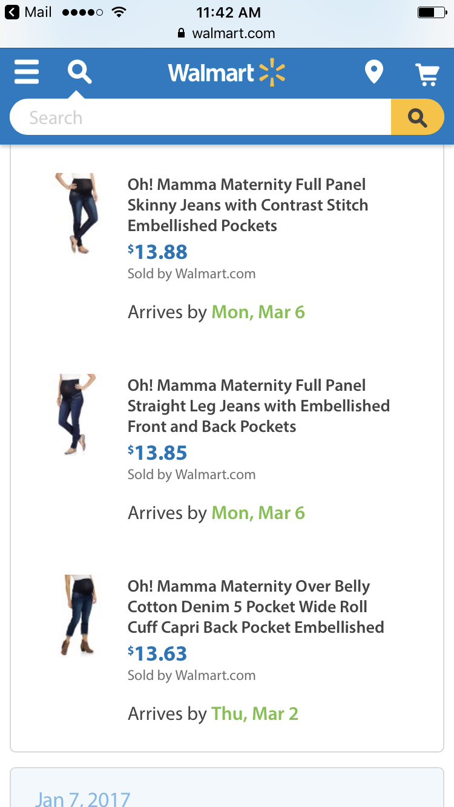
Task: Open the store finder location pin
Action: pyautogui.click(x=374, y=73)
